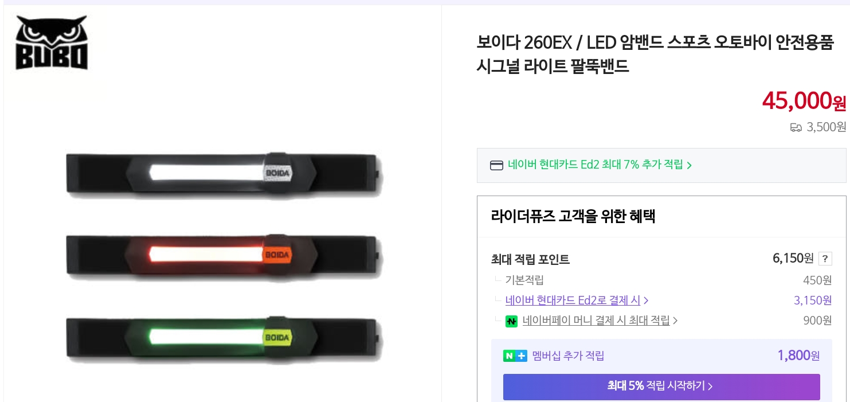The height and width of the screenshot is (402, 850).
Task: Open the question mark help for 최대 적립 포인트
Action: 825,259
